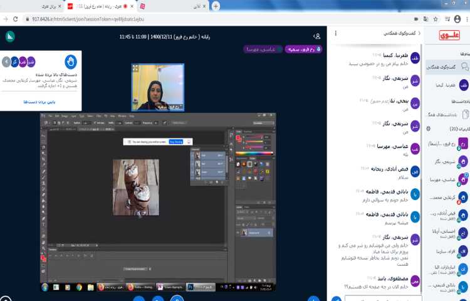
Task: Show more raised-hand avatars with the grey arrow
Action: (x=6, y=62)
